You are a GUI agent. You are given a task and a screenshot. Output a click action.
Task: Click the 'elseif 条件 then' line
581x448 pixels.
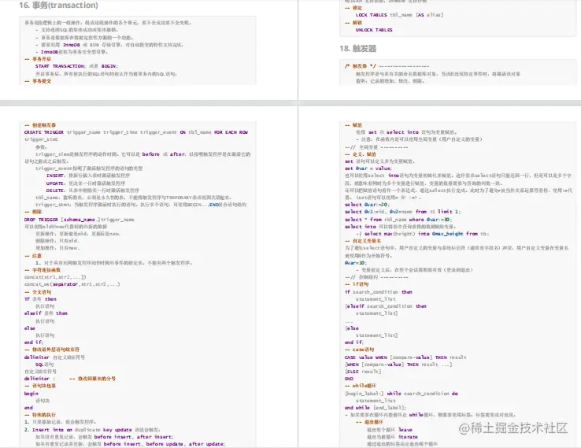(x=46, y=313)
